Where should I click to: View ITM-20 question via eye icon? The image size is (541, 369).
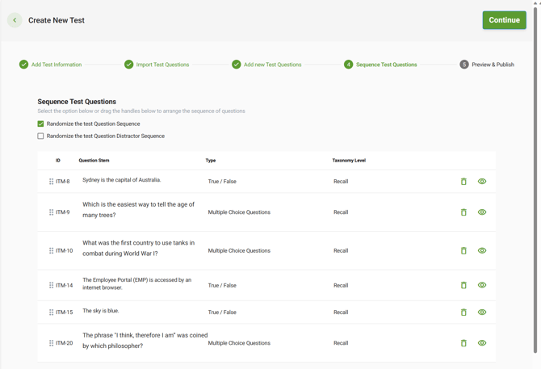[482, 343]
